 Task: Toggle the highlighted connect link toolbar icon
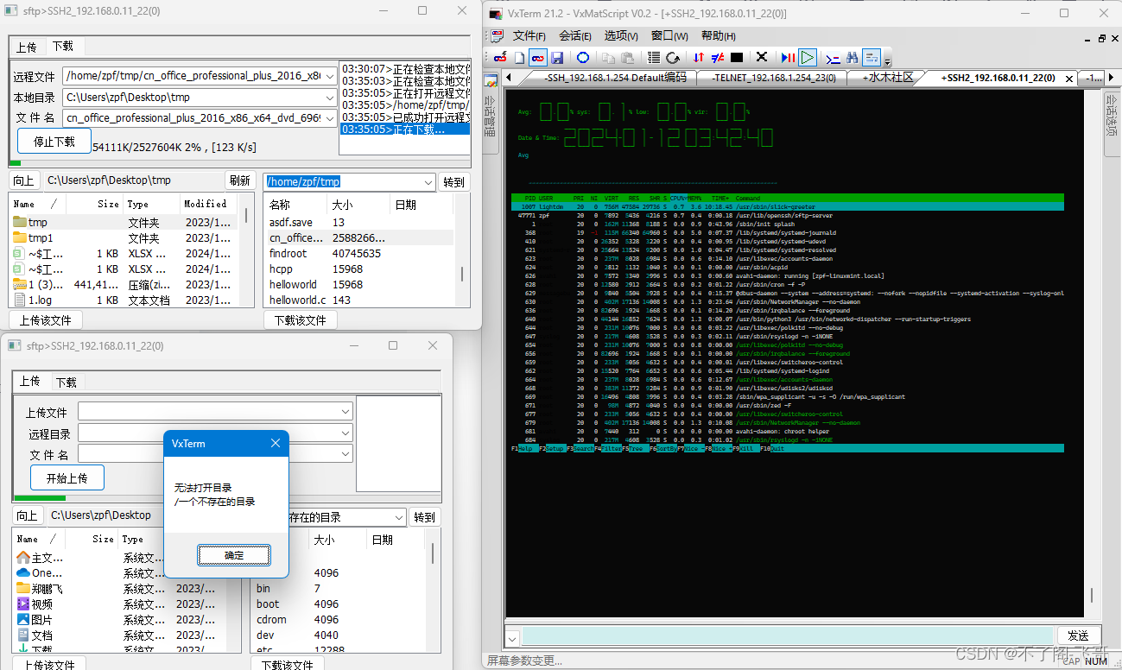tap(537, 58)
